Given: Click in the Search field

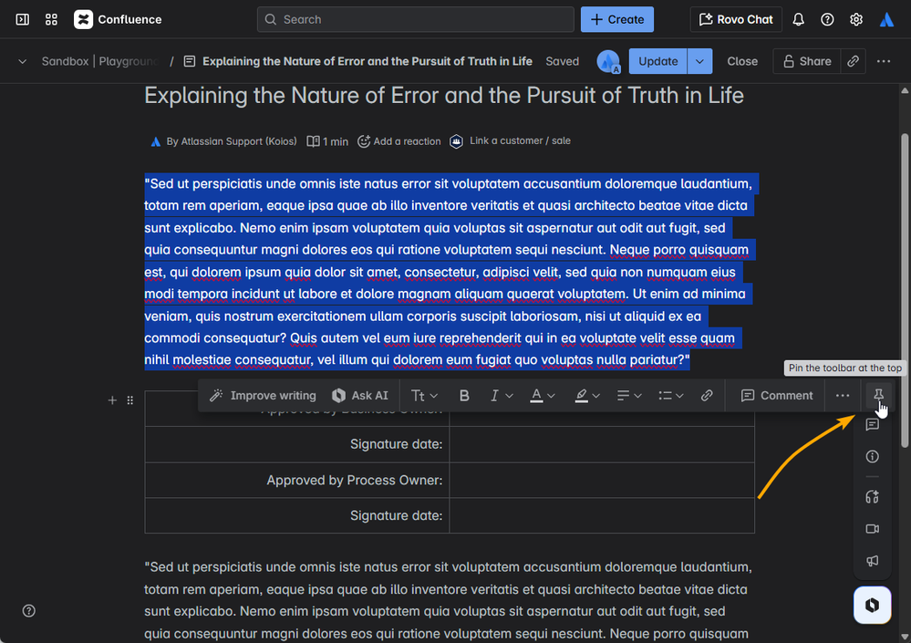Looking at the screenshot, I should click(416, 19).
